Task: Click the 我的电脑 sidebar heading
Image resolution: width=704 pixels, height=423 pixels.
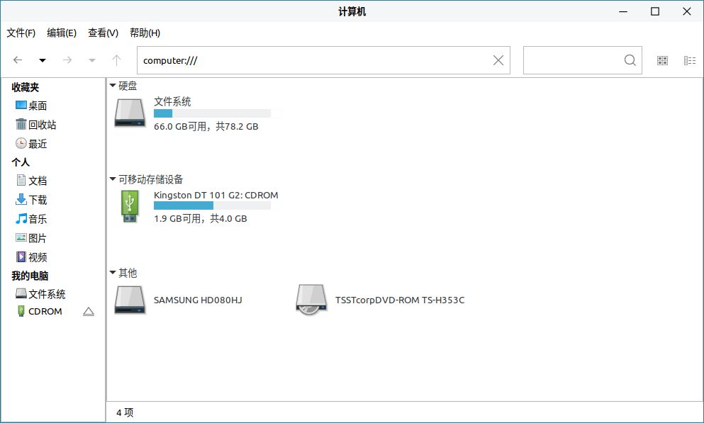Action: (x=30, y=276)
